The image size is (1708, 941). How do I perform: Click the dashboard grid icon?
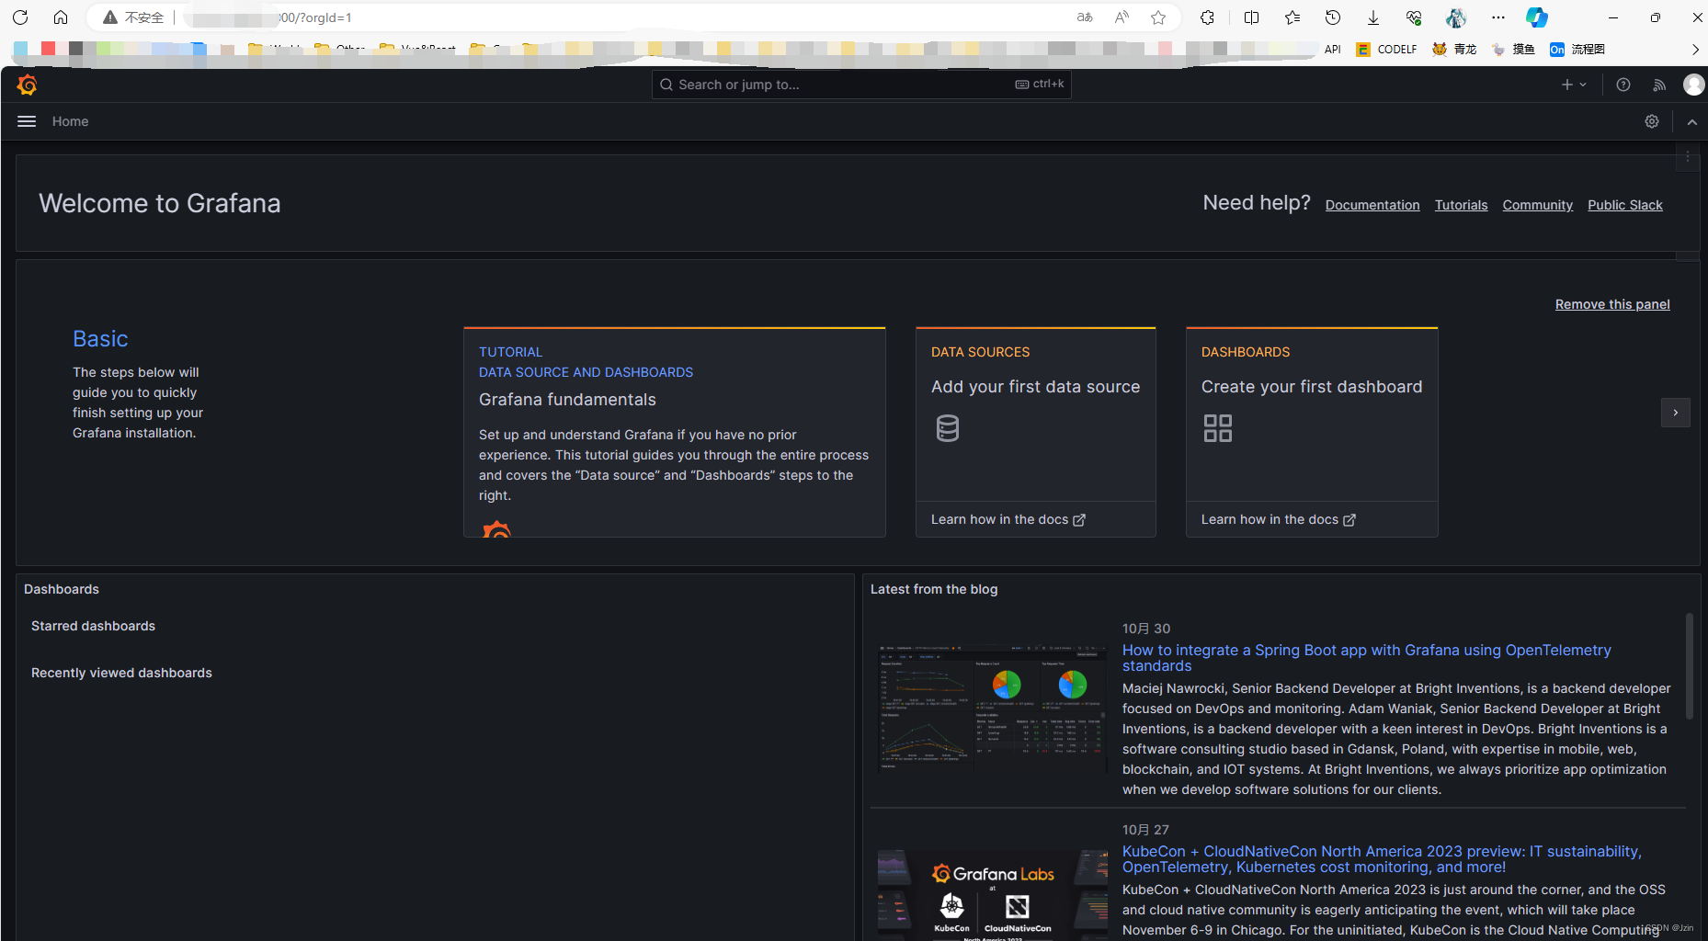(1217, 428)
